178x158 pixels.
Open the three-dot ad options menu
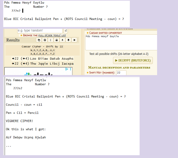click(71, 69)
